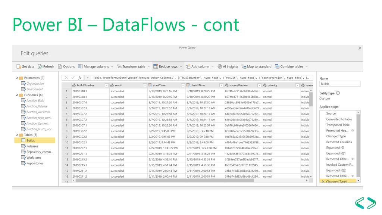Open the result column filter dropdown
The height and width of the screenshot is (215, 382).
(x=145, y=85)
